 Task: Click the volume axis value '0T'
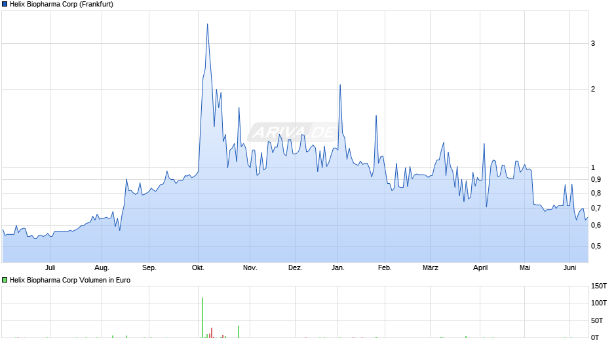tap(595, 337)
